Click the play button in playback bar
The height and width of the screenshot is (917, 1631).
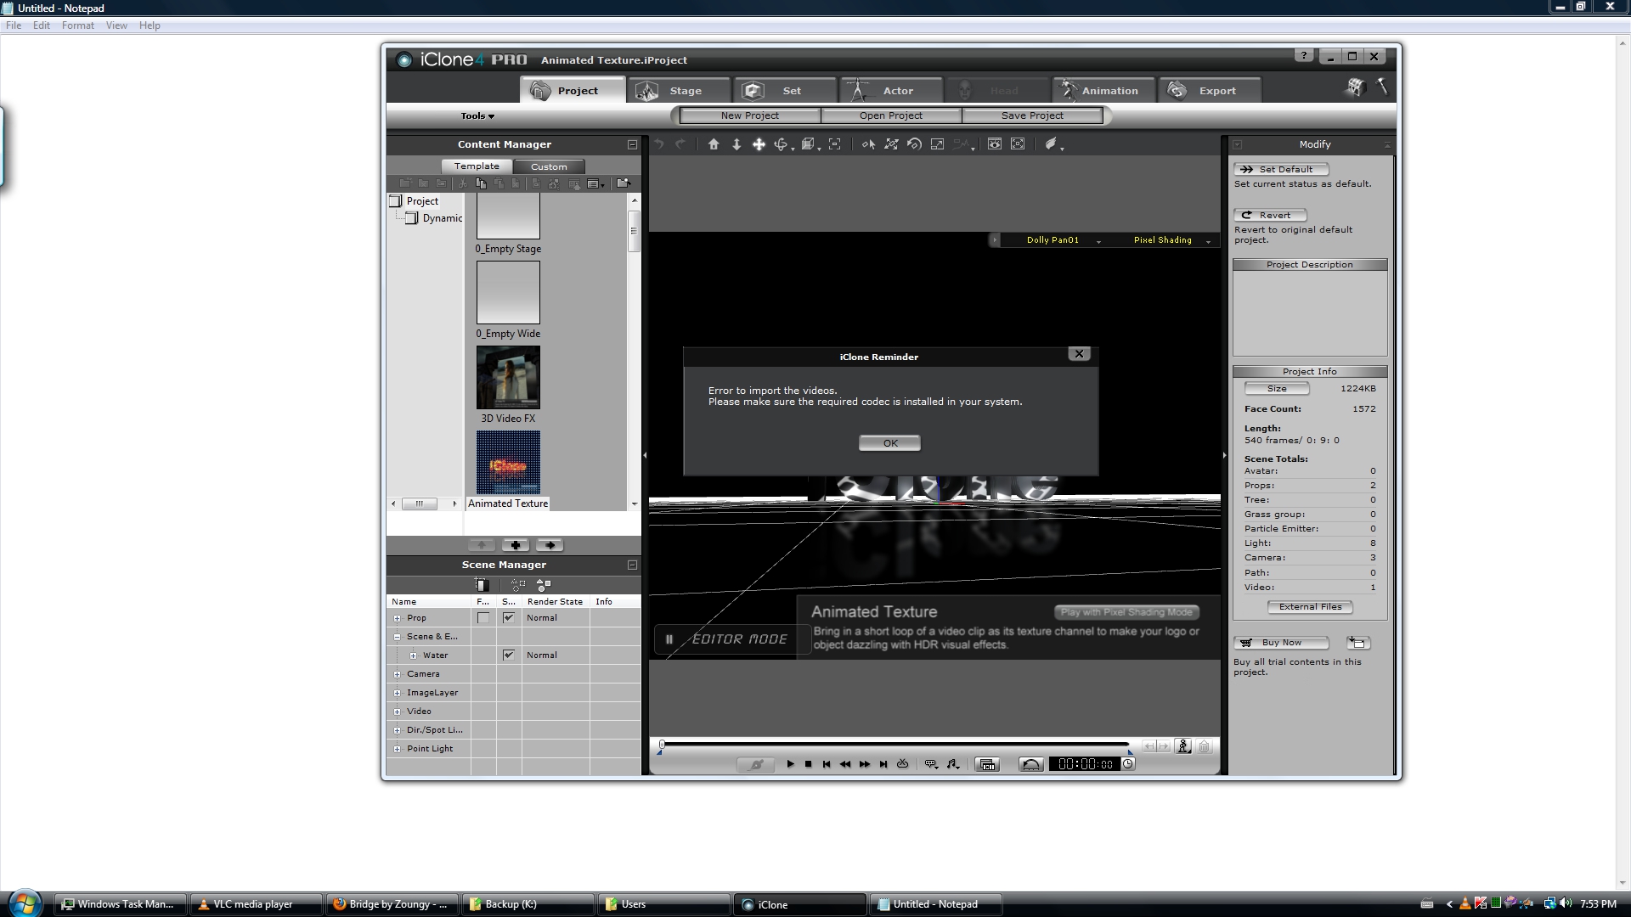coord(790,764)
